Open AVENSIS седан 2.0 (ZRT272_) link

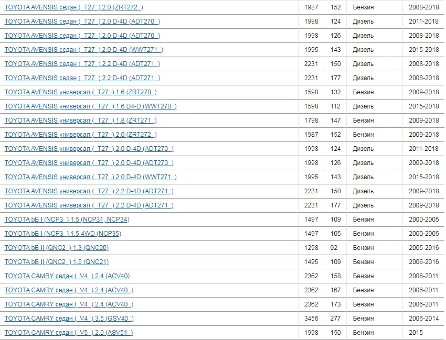pos(73,7)
